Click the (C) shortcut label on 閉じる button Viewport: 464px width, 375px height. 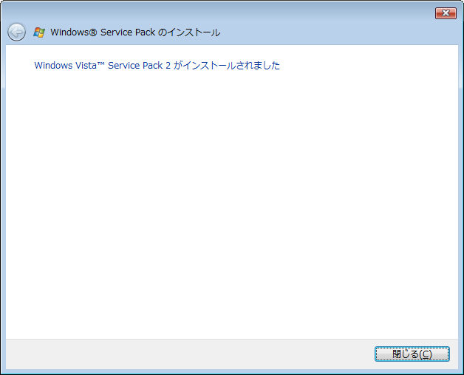point(424,354)
